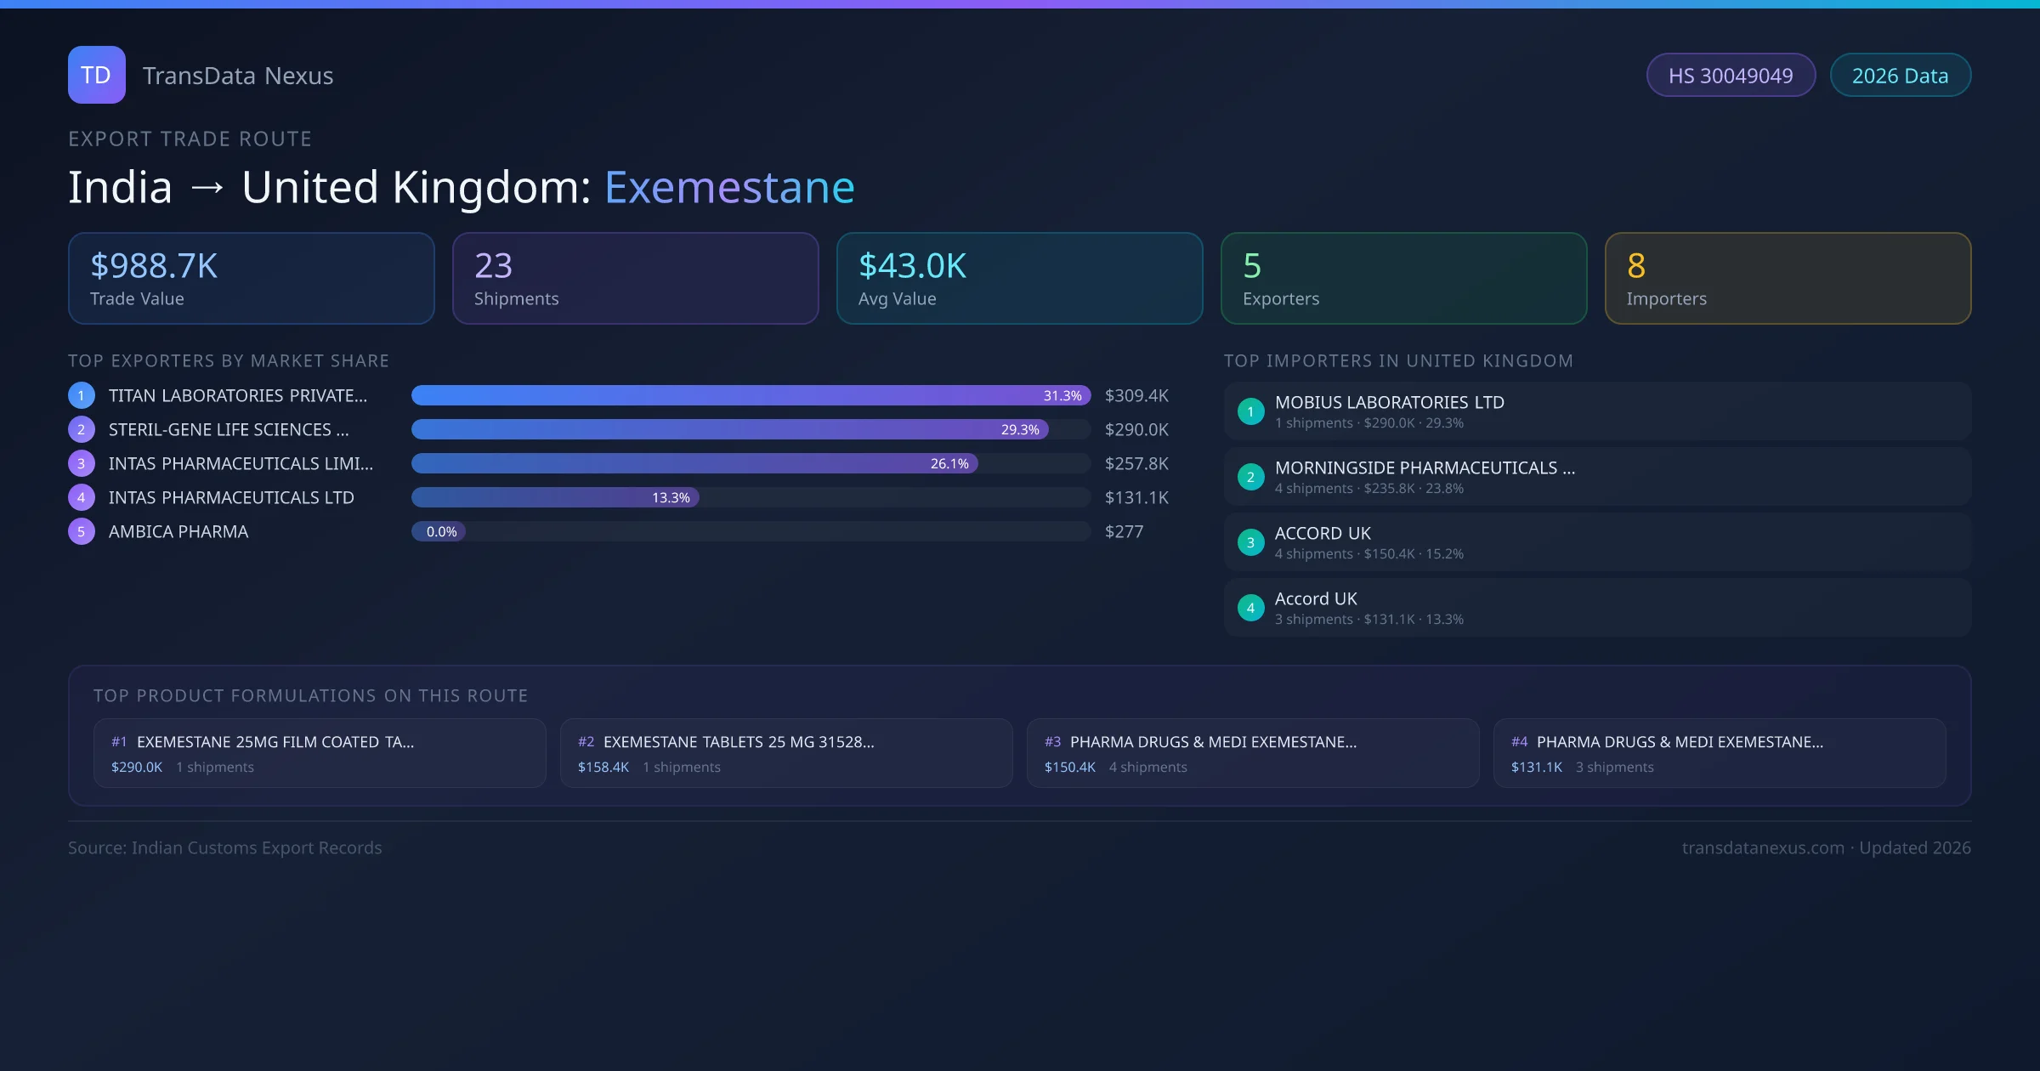
Task: Click green rank 3 badge for ACCORD UK
Action: coord(1250,542)
